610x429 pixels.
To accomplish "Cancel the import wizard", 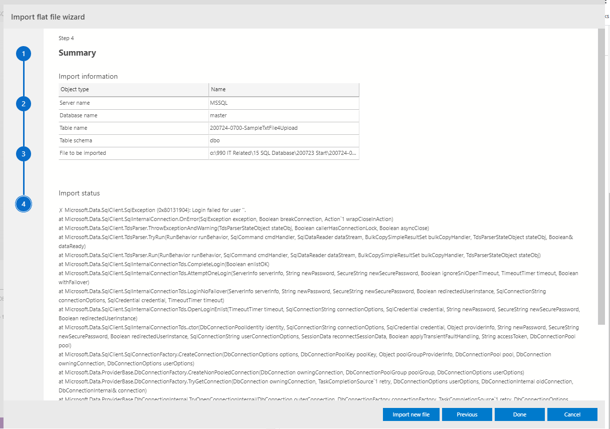I will click(572, 414).
